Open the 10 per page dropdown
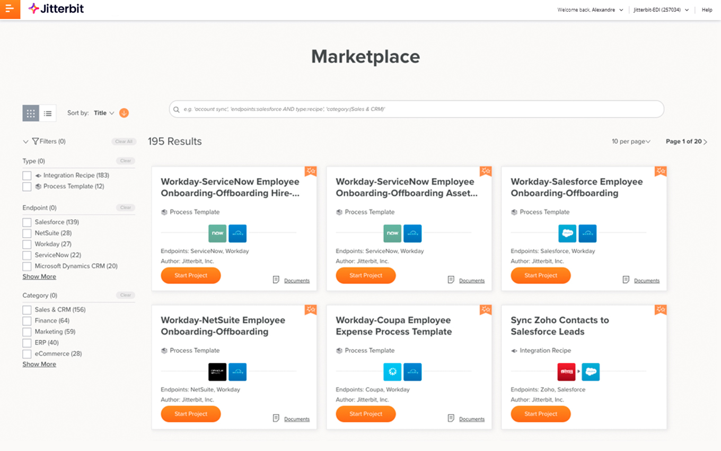This screenshot has height=451, width=721. click(x=631, y=142)
